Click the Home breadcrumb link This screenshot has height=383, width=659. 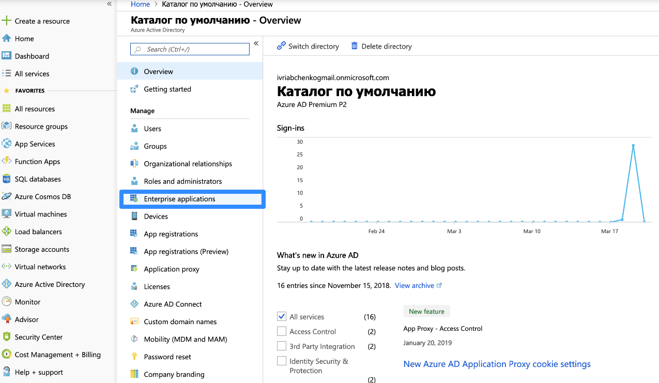point(140,4)
